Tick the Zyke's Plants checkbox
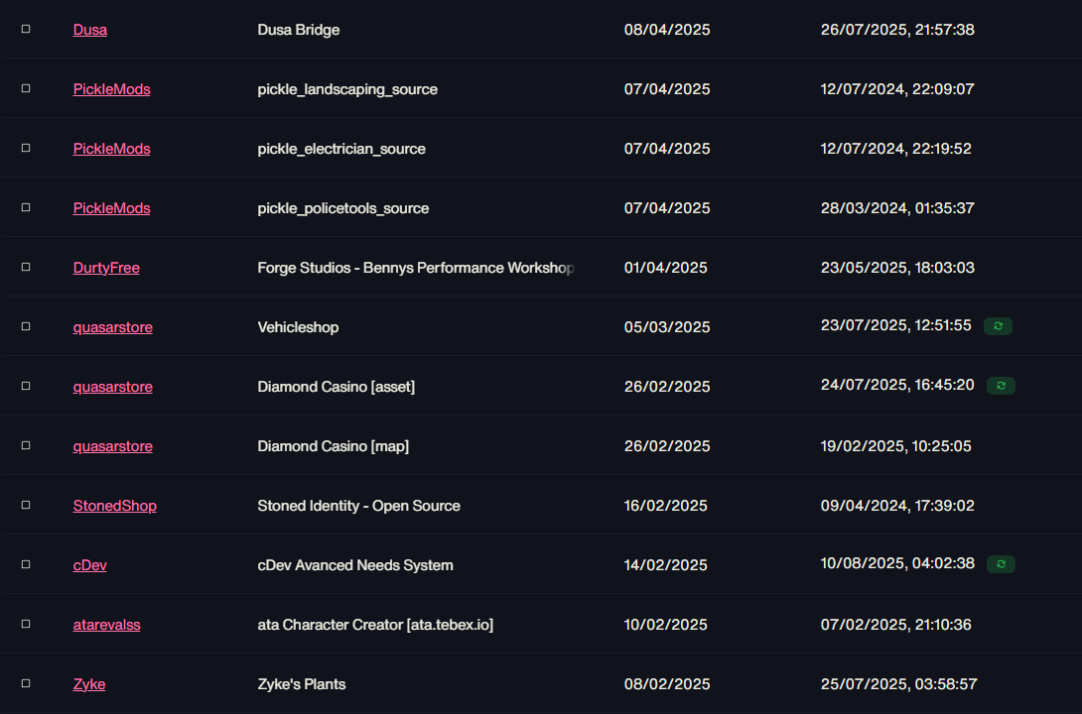The height and width of the screenshot is (714, 1082). coord(26,683)
